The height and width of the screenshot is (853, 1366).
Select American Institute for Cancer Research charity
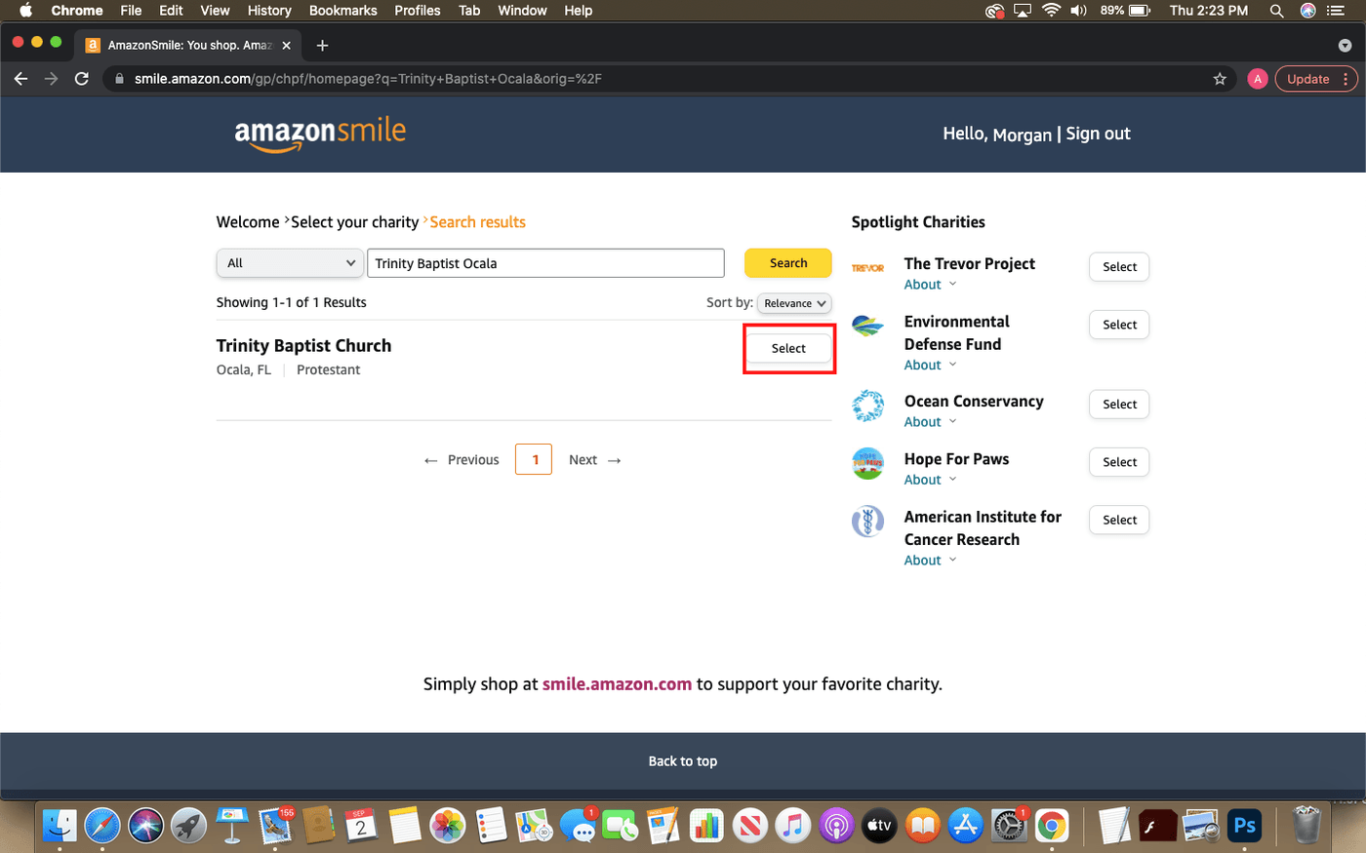click(x=1119, y=520)
